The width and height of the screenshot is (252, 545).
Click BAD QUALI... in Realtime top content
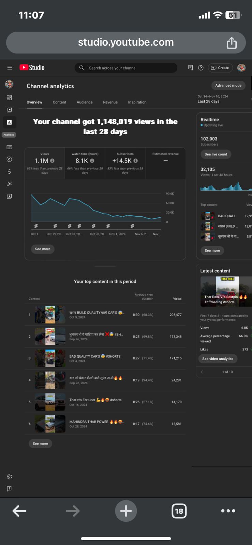click(227, 216)
